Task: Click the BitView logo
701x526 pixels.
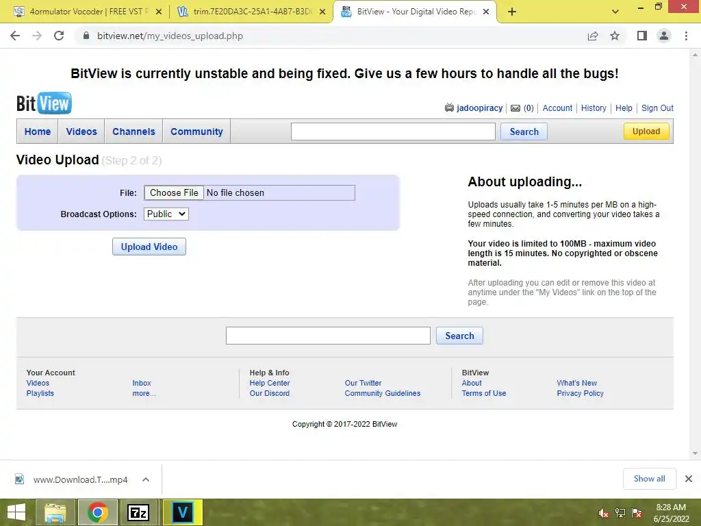Action: pos(44,103)
